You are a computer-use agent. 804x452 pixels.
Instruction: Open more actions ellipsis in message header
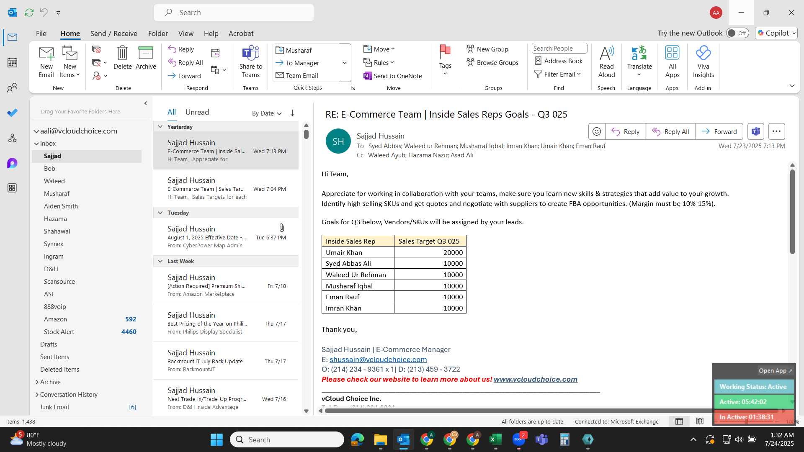(x=776, y=131)
